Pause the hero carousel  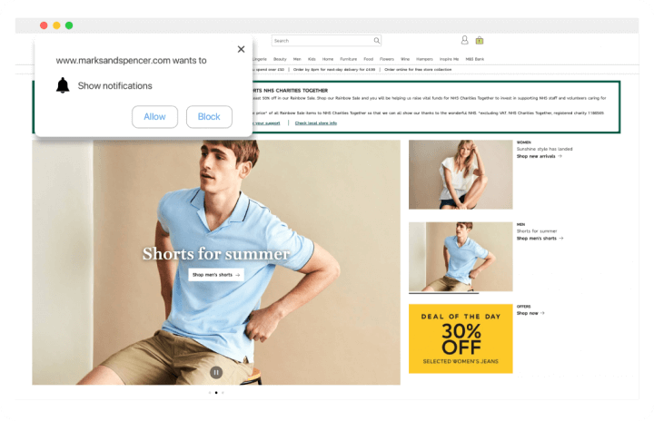pos(216,372)
